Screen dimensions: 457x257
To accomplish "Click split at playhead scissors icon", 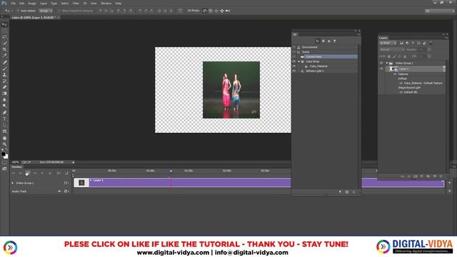I will (x=59, y=173).
